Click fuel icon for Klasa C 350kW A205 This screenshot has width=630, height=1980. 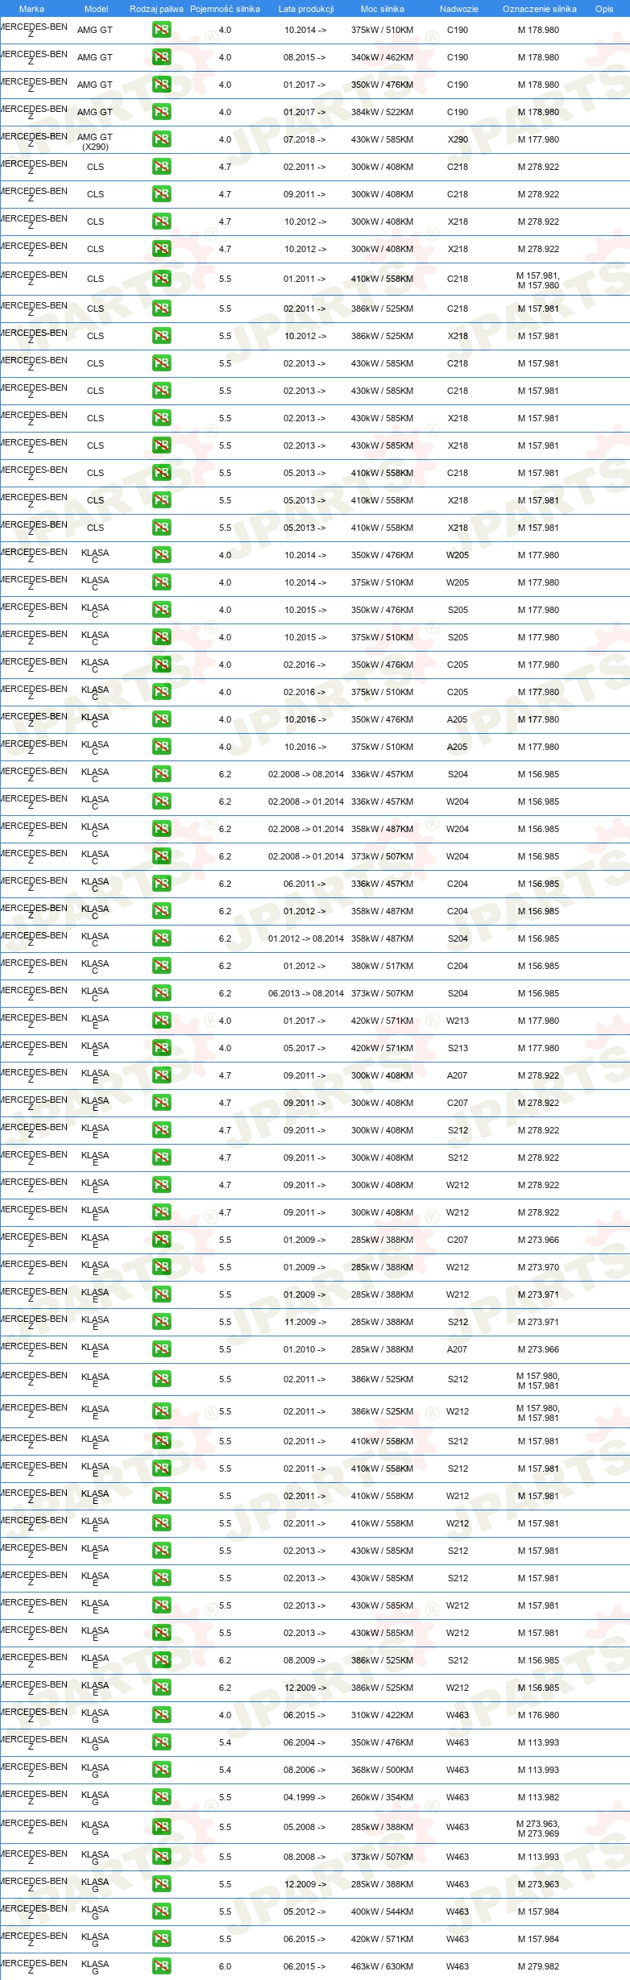click(x=161, y=719)
